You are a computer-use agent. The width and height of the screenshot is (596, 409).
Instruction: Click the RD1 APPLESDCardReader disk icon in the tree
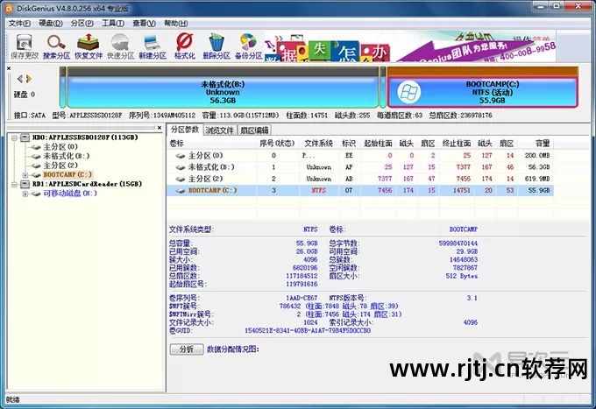click(25, 184)
